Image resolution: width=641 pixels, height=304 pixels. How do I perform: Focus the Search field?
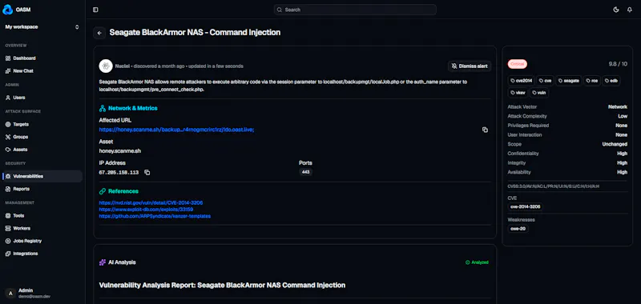pos(355,10)
